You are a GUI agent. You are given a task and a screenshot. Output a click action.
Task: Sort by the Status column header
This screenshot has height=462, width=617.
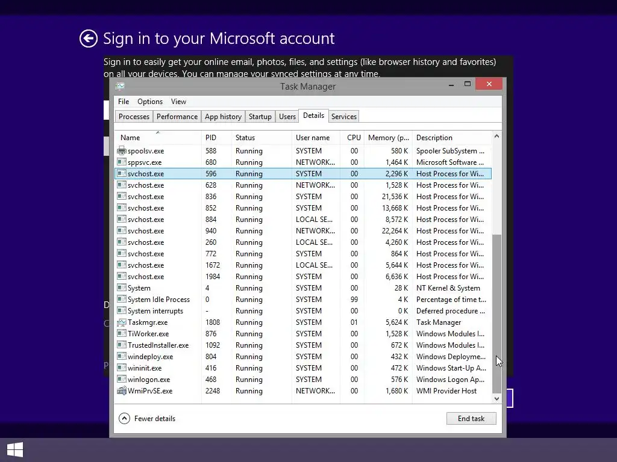coord(262,138)
